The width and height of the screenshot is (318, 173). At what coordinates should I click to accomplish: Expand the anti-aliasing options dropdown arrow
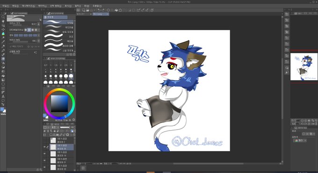(39, 30)
